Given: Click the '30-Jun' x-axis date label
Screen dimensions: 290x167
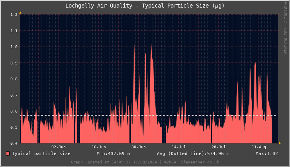Looking at the screenshot, I should click(x=139, y=147).
